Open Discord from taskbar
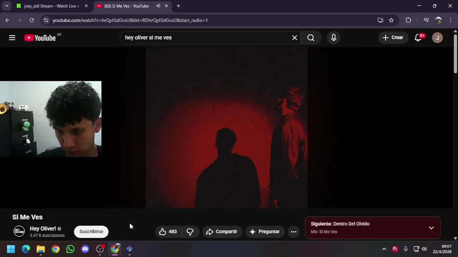This screenshot has width=458, height=257. point(85,249)
